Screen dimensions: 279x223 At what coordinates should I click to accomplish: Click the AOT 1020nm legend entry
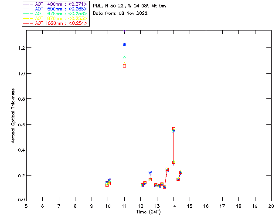pyautogui.click(x=55, y=23)
